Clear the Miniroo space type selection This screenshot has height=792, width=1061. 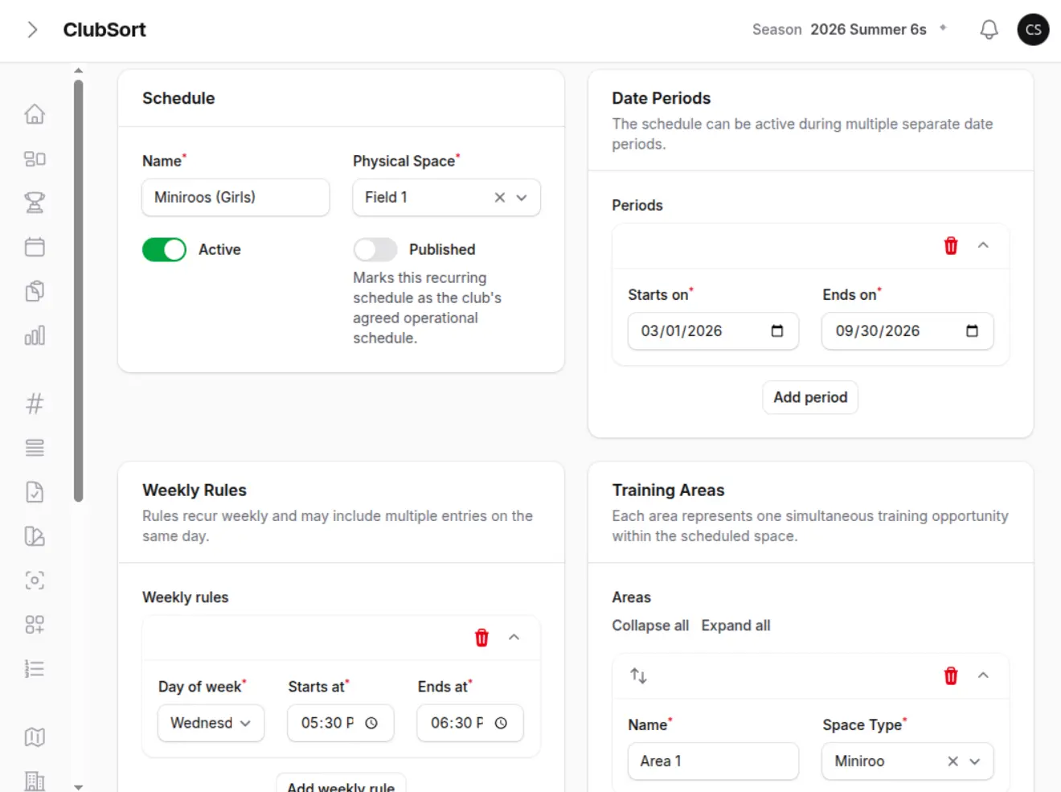pyautogui.click(x=952, y=761)
